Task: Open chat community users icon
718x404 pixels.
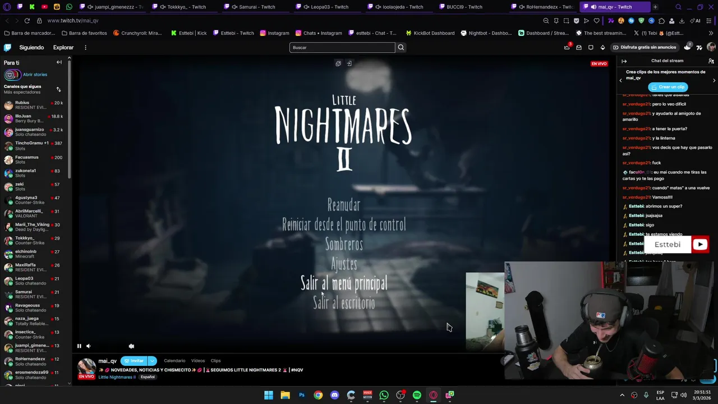Action: (711, 61)
